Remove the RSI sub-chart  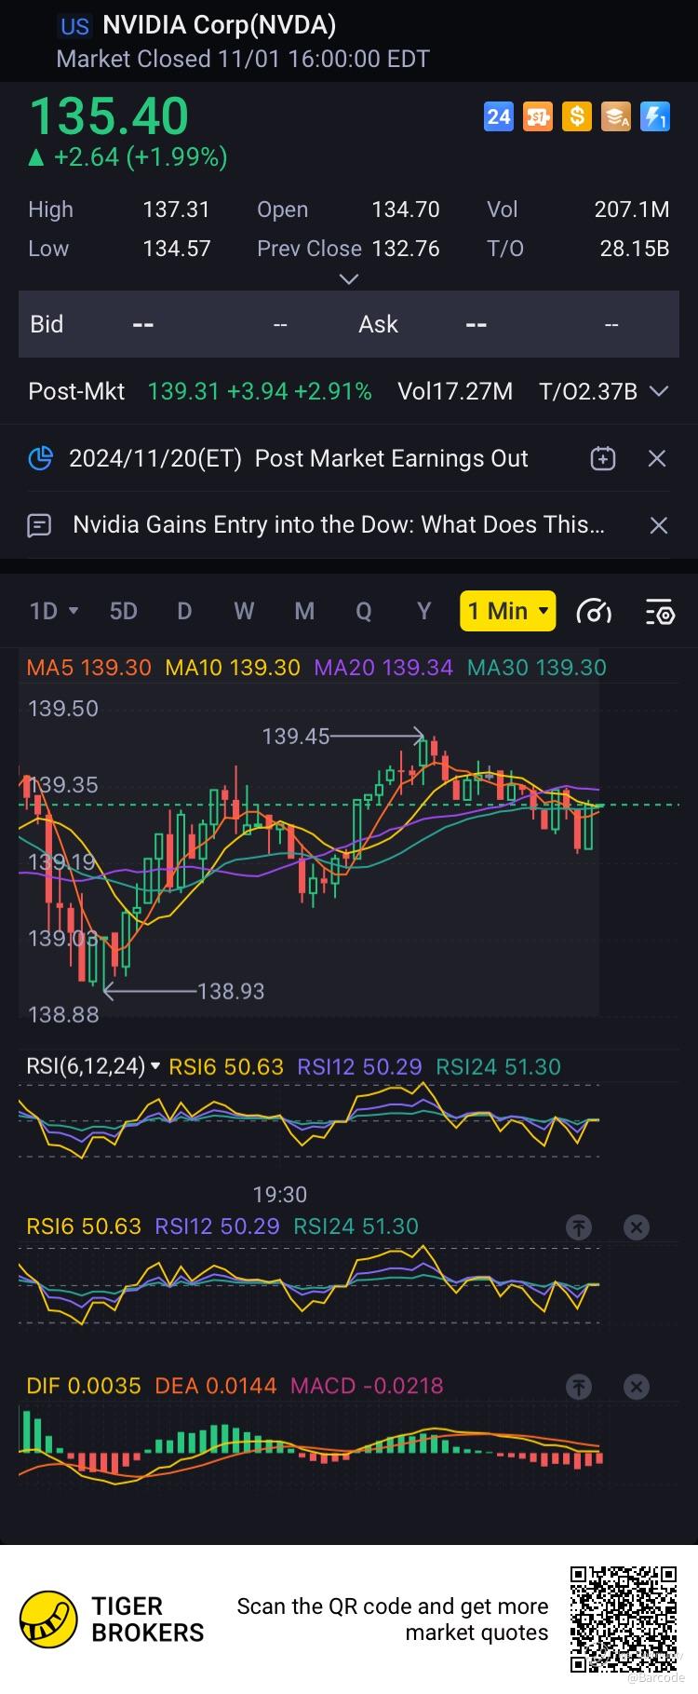pos(637,1227)
